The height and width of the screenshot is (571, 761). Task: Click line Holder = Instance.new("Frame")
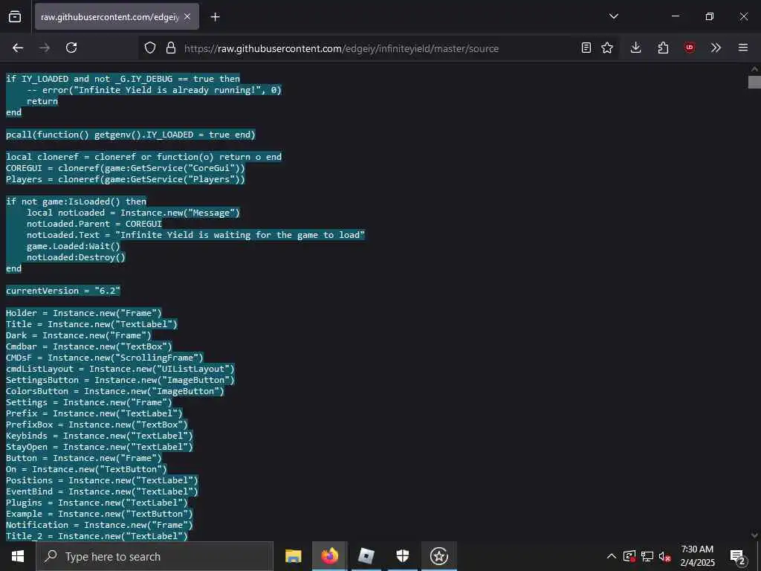click(x=83, y=313)
